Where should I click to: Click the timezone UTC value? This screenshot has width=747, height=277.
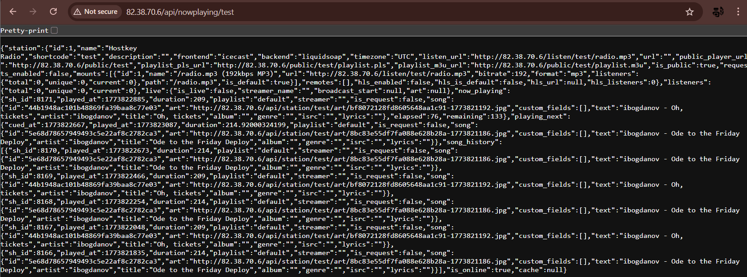404,57
